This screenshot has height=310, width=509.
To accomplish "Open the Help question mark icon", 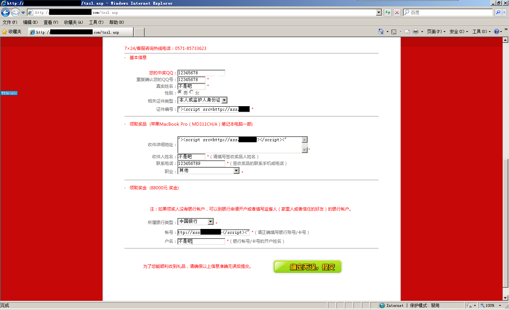I will coord(497,31).
